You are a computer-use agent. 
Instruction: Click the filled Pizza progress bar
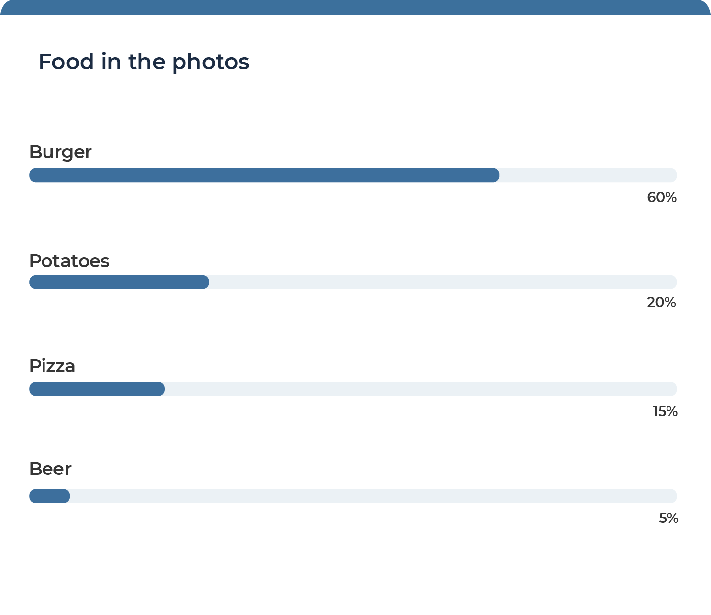(x=97, y=389)
